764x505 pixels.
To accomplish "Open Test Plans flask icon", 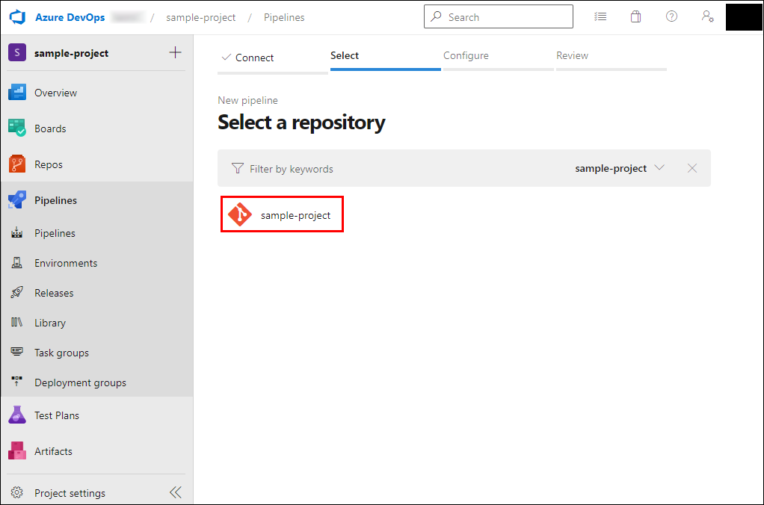I will click(x=17, y=415).
